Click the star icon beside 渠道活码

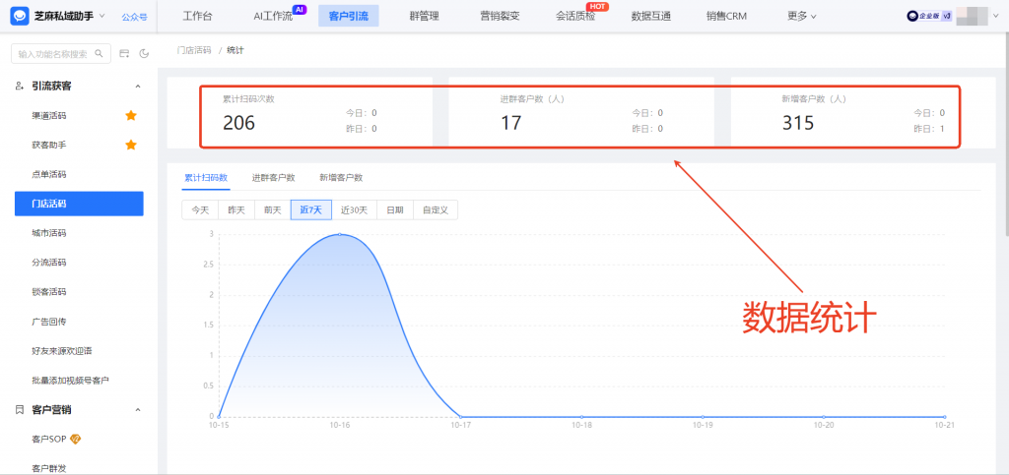coord(130,116)
